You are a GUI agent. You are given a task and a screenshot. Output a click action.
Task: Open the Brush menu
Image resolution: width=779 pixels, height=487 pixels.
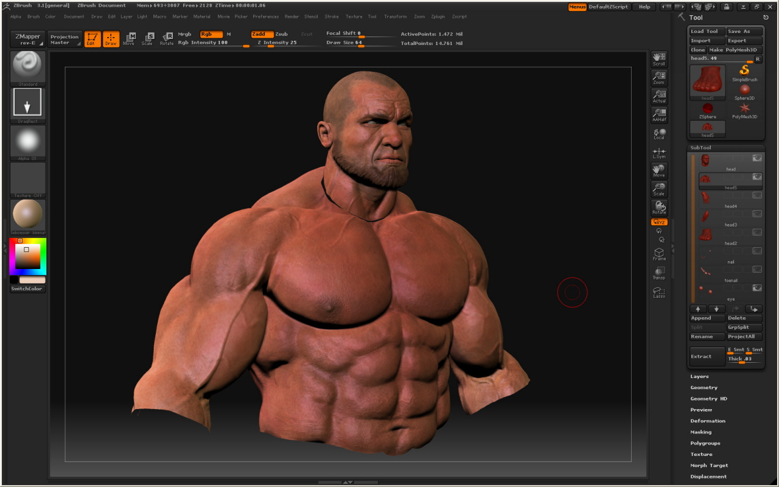33,16
